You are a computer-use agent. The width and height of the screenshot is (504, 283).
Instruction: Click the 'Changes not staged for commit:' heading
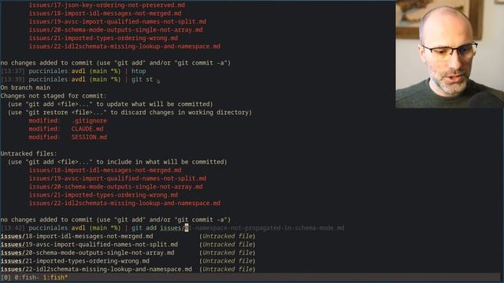[x=54, y=96]
